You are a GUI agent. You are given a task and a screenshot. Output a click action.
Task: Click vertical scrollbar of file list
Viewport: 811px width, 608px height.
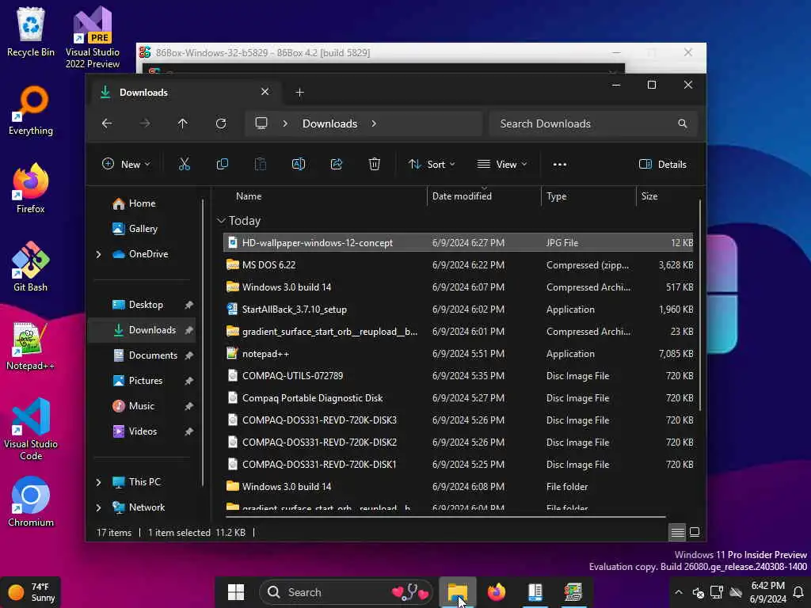click(700, 305)
